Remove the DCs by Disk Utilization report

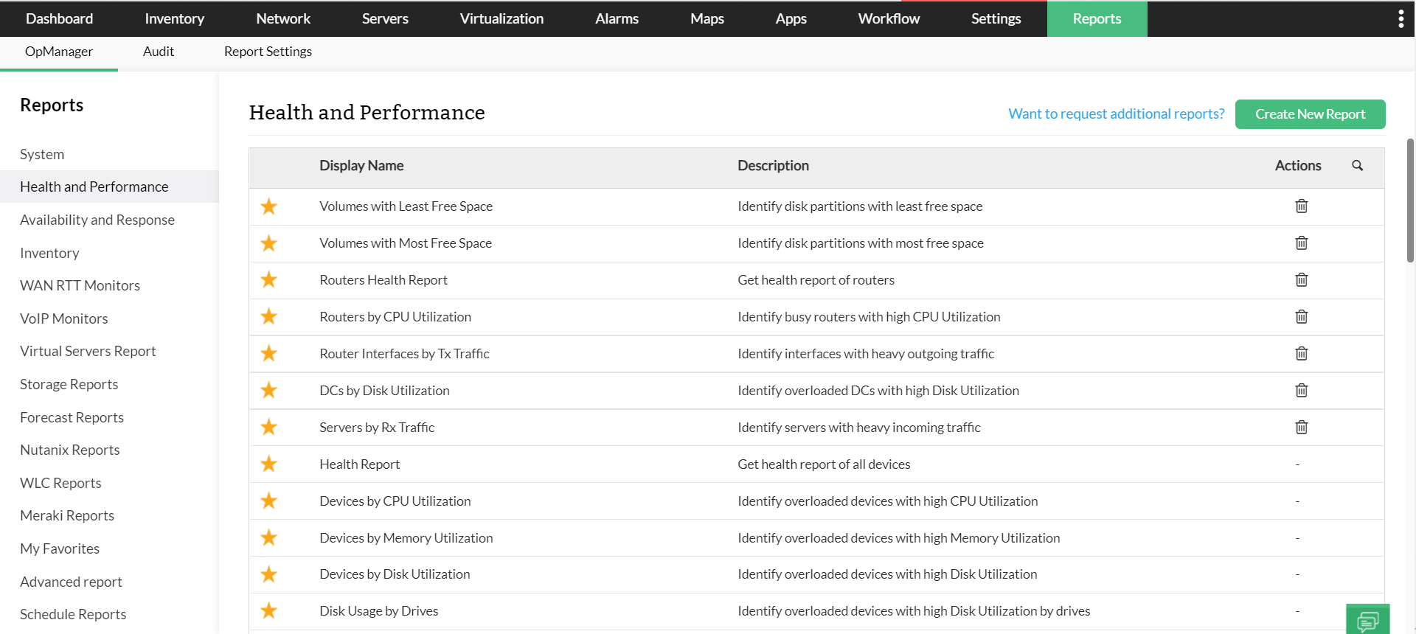1302,391
